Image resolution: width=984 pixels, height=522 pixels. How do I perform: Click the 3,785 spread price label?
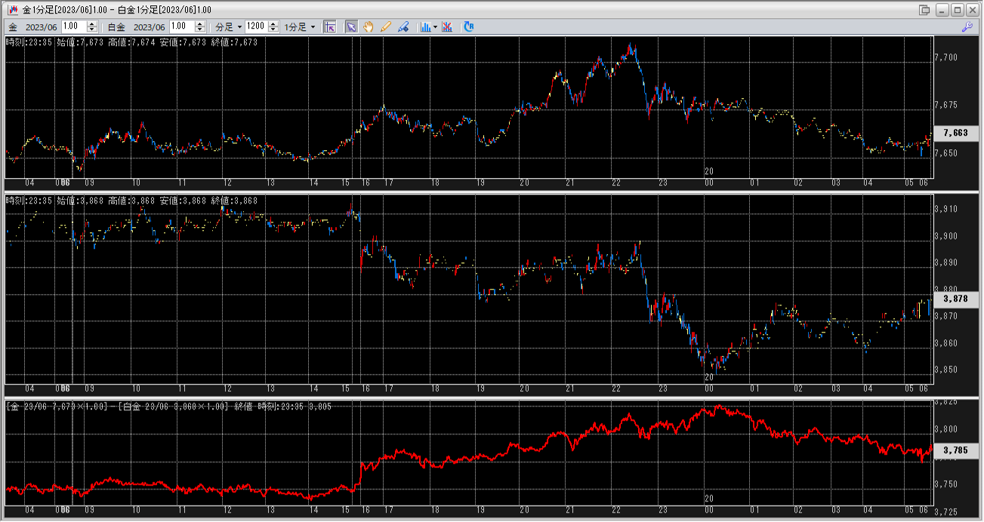point(955,452)
